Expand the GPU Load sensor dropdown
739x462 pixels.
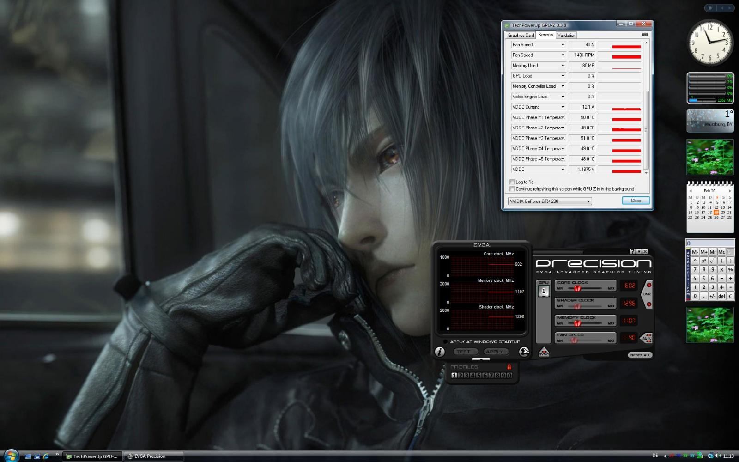coord(563,76)
